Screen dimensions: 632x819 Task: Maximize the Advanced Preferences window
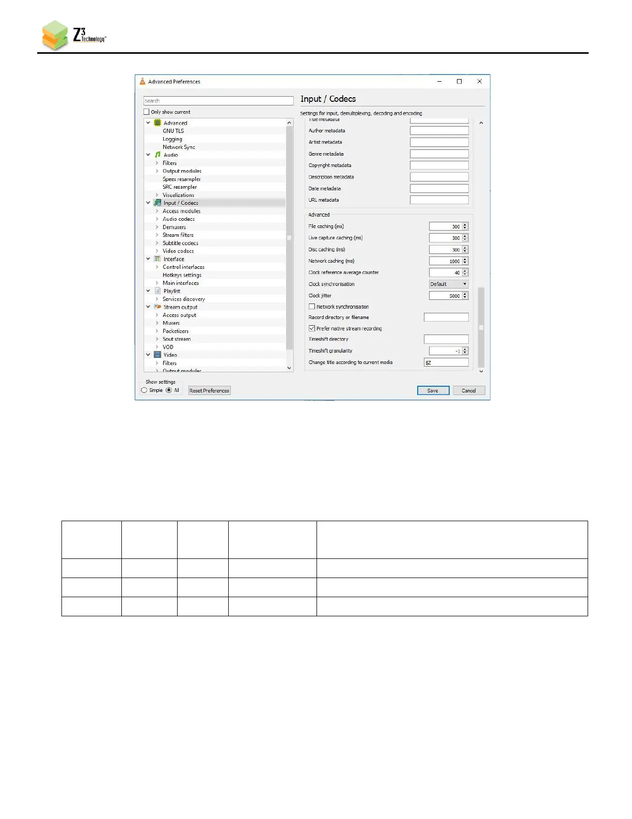click(x=459, y=82)
